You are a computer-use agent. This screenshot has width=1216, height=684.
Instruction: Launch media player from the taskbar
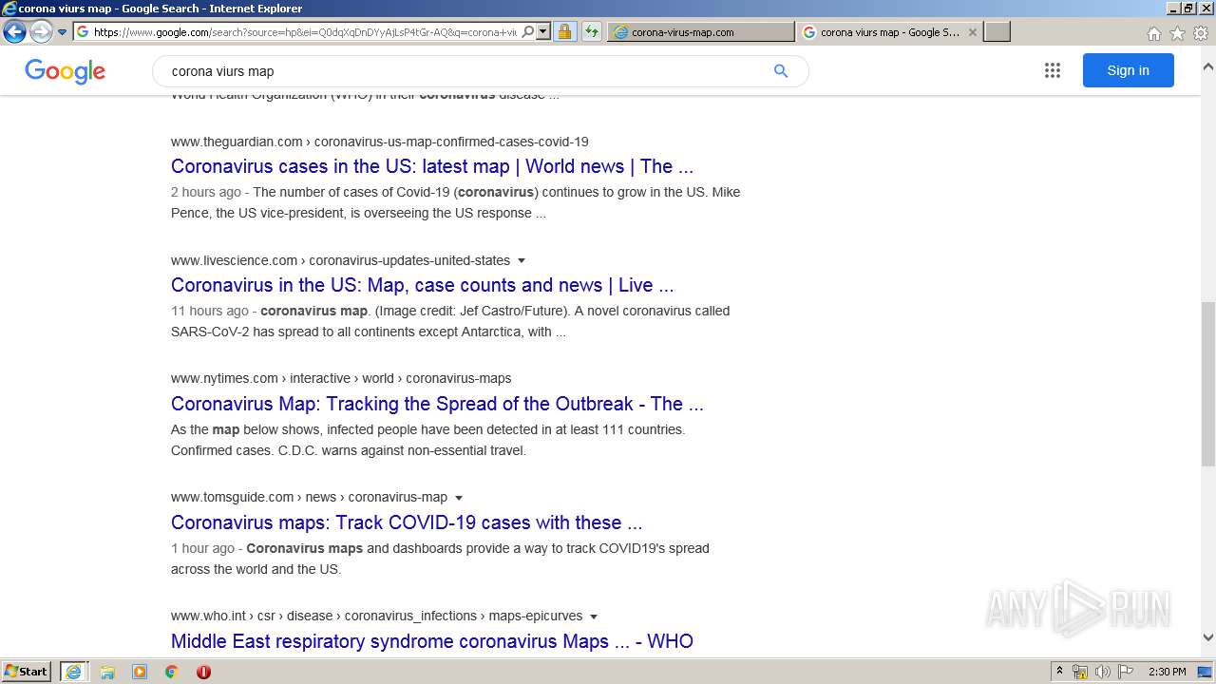(x=140, y=672)
